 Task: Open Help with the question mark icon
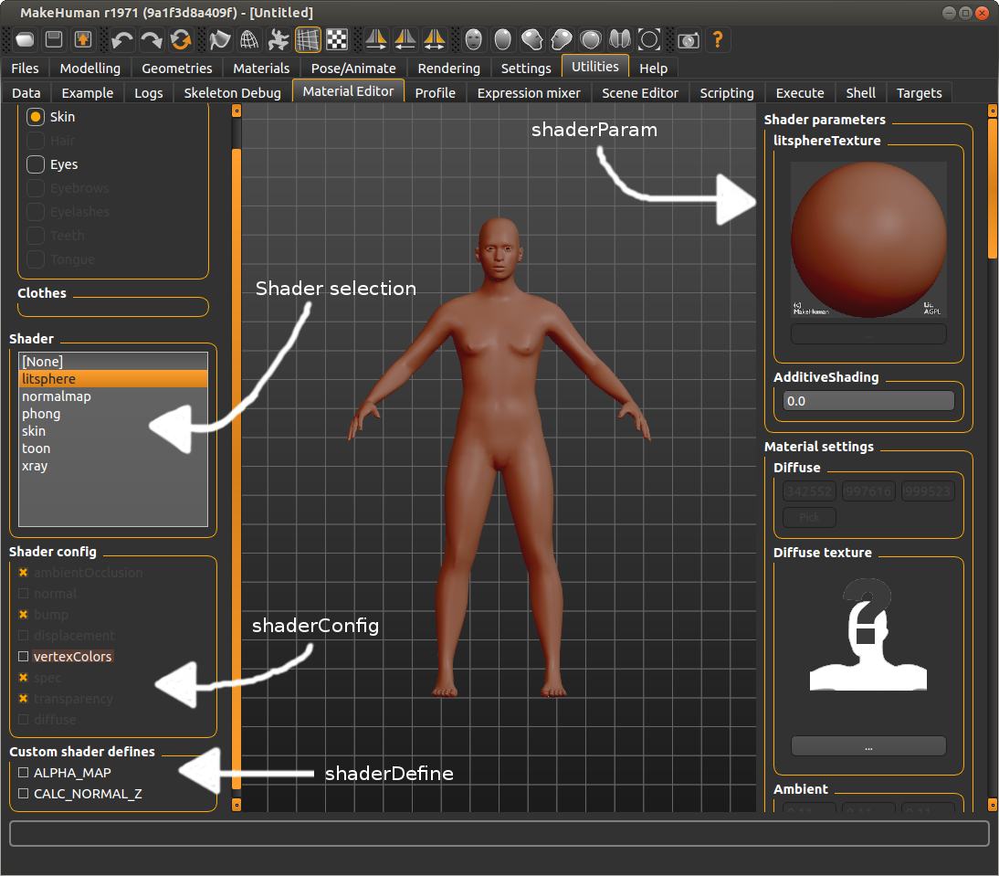pyautogui.click(x=718, y=40)
